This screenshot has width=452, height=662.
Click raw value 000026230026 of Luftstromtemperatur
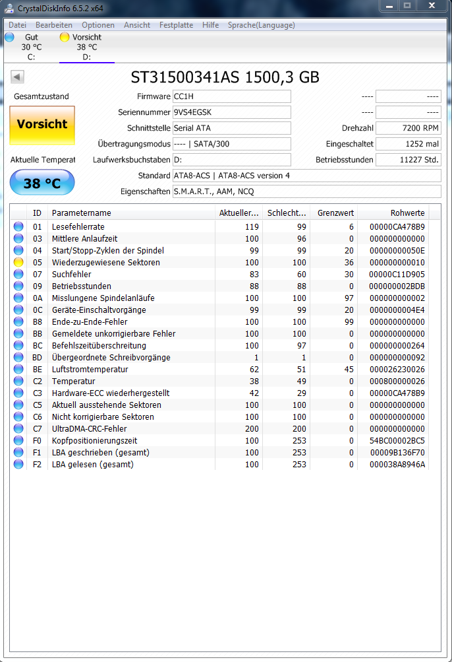(397, 369)
